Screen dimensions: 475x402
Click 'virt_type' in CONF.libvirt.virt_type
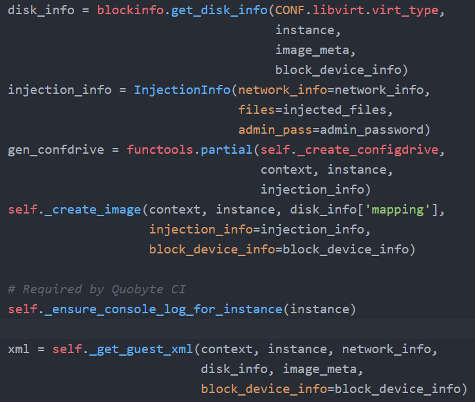405,10
